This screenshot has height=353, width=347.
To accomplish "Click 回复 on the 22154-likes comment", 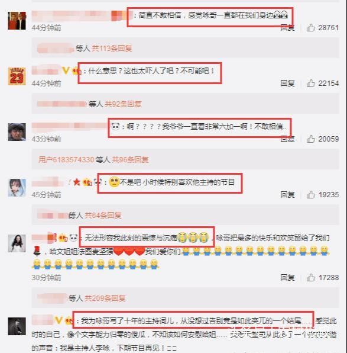I will coord(287,84).
